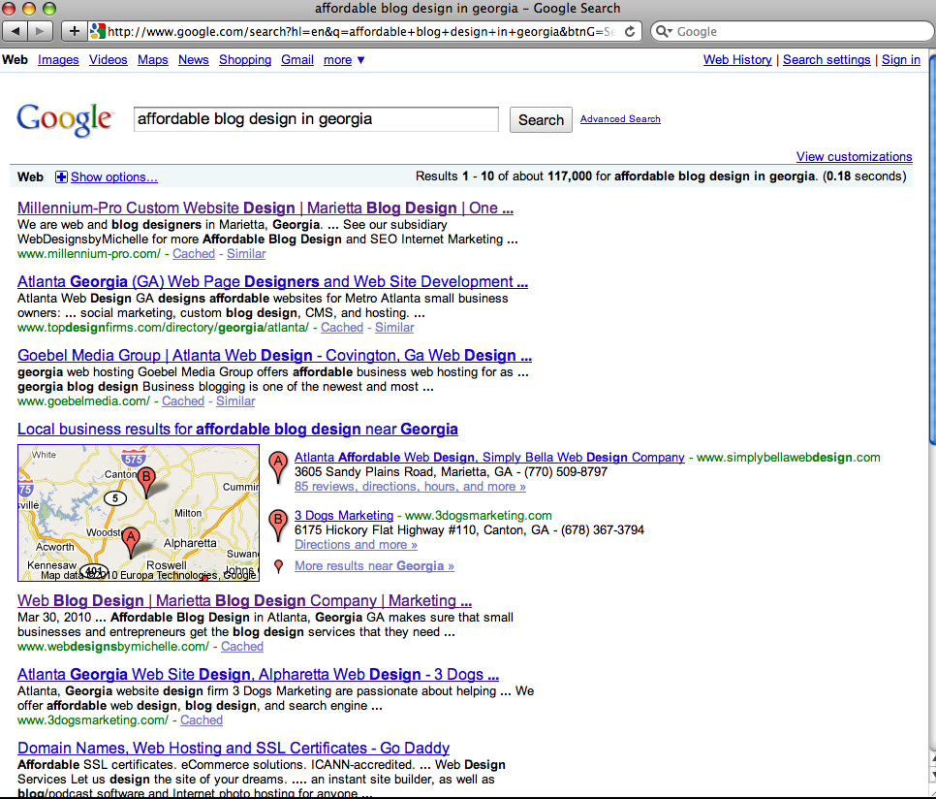Viewport: 936px width, 799px height.
Task: Open Cached link for millennium-pro.com
Action: [x=194, y=254]
